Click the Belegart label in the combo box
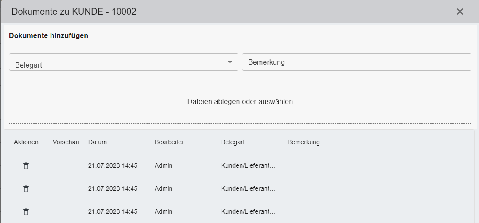The image size is (479, 223). 29,65
